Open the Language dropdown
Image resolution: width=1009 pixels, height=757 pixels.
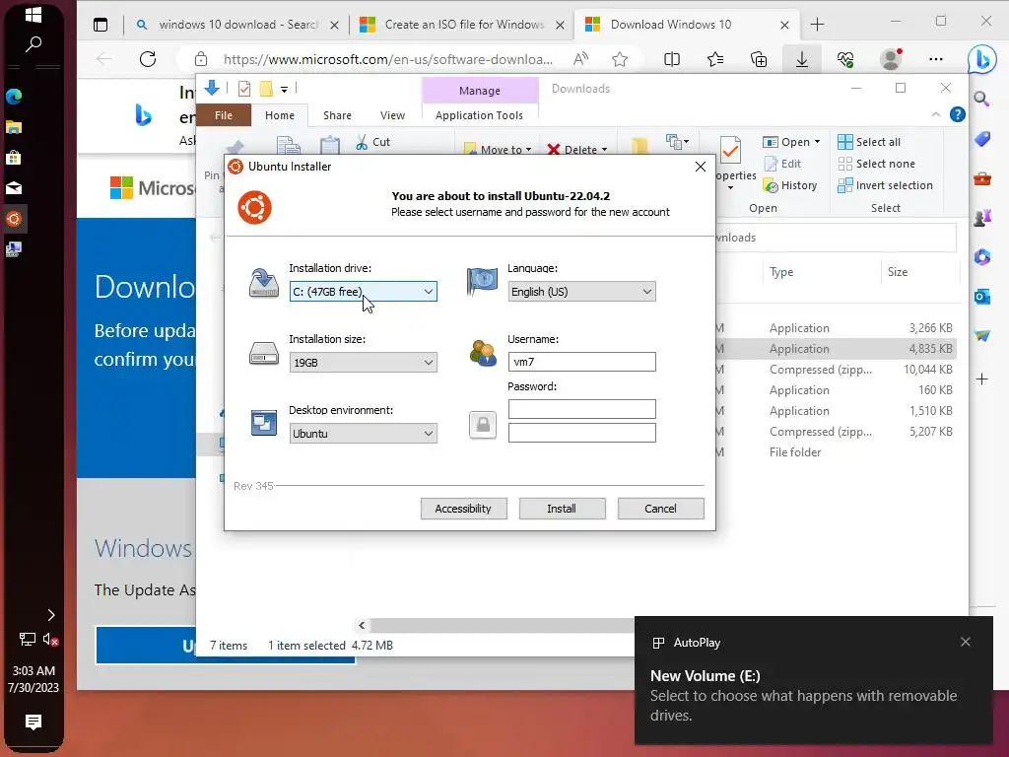pos(581,292)
